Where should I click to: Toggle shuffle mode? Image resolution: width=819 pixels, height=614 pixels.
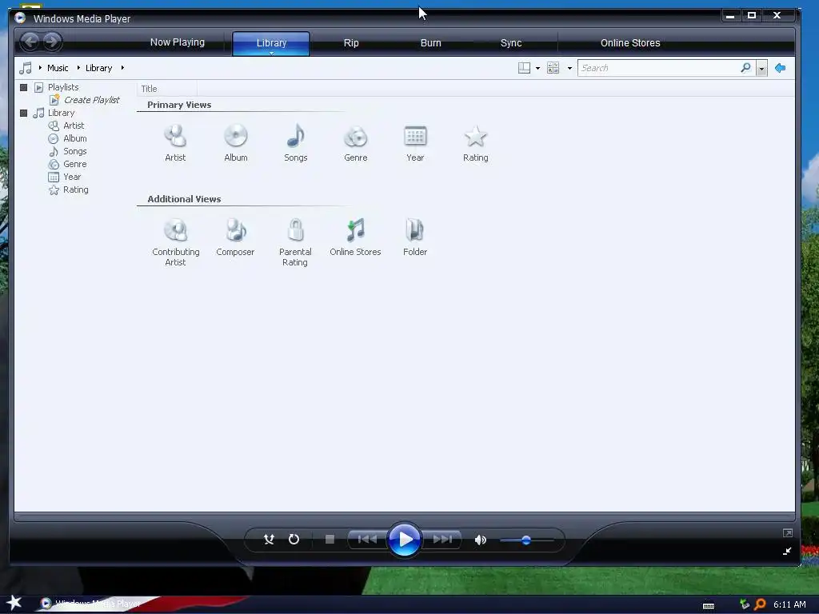point(269,540)
